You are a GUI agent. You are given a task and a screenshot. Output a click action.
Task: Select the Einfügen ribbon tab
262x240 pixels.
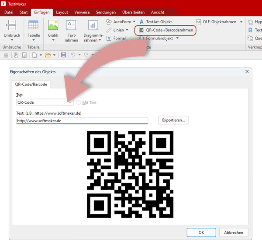tap(42, 12)
